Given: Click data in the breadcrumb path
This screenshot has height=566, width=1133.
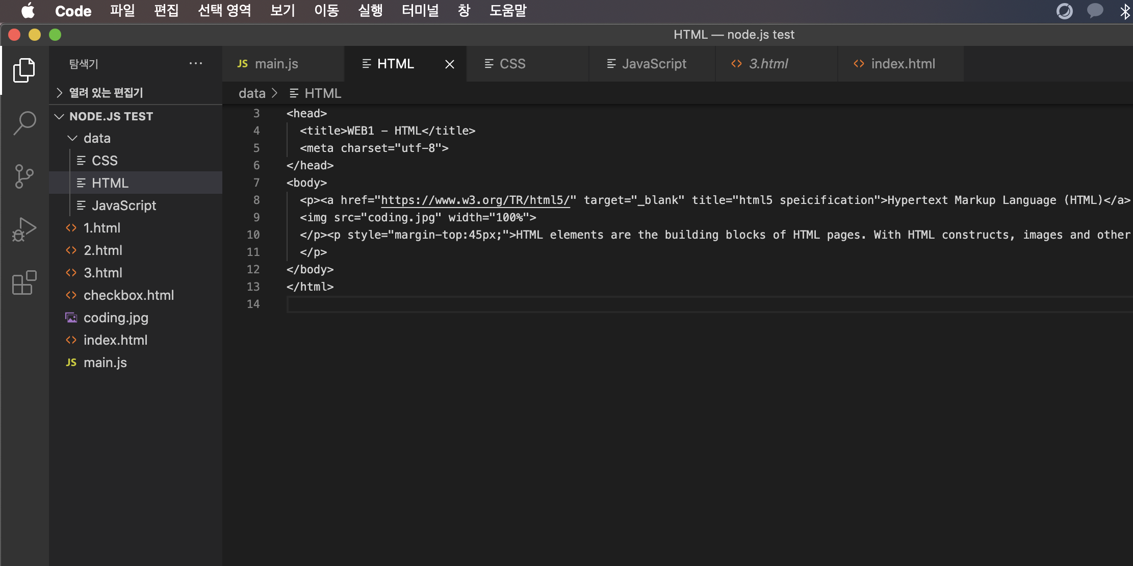Looking at the screenshot, I should (x=252, y=93).
